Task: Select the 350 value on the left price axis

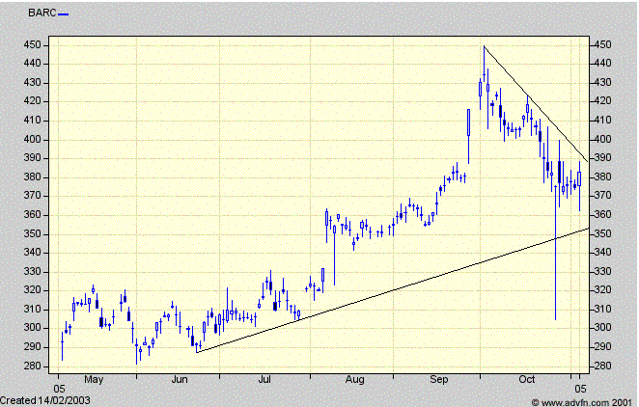Action: click(34, 233)
